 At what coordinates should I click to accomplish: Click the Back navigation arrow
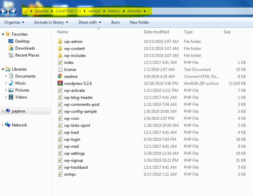click(4, 11)
